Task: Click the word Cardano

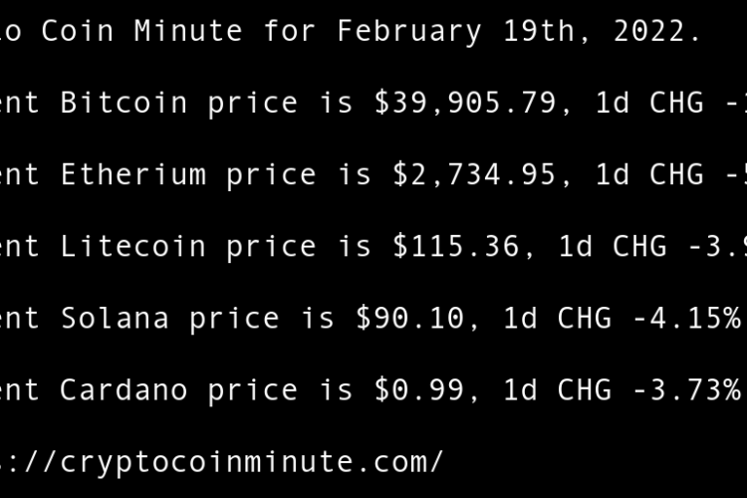Action: coord(124,389)
